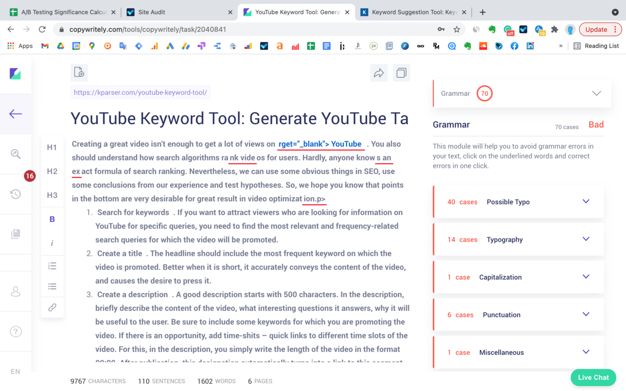Open the help question mark icon
The width and height of the screenshot is (626, 391).
[x=15, y=331]
